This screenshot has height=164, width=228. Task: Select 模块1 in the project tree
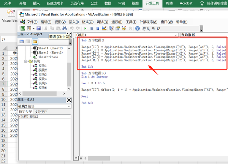click(x=43, y=66)
